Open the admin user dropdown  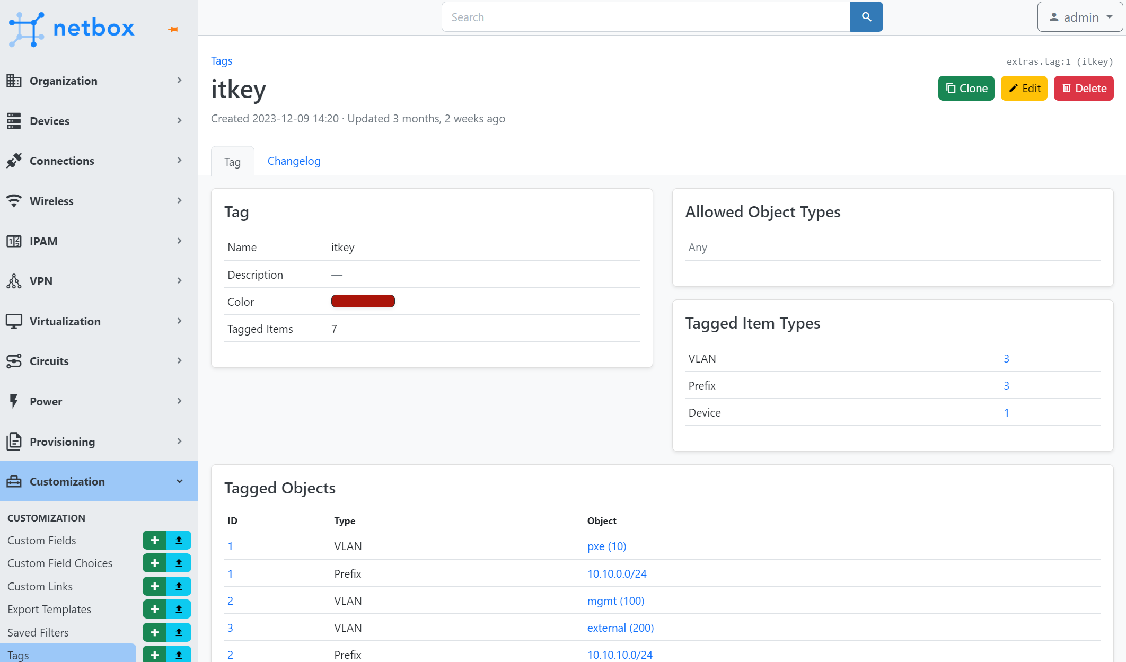[x=1080, y=17]
